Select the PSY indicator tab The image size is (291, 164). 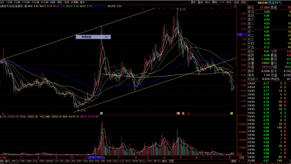click(x=150, y=161)
